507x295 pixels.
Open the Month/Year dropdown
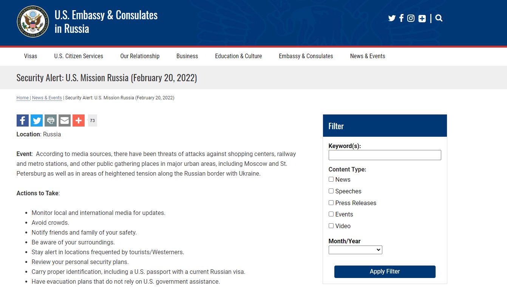pyautogui.click(x=355, y=250)
